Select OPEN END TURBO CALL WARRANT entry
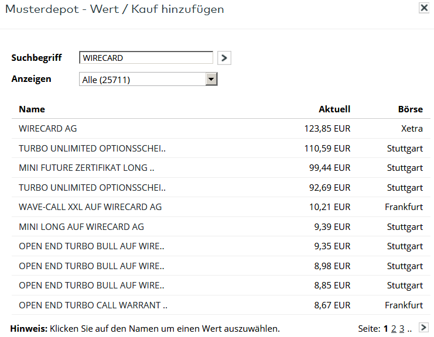The width and height of the screenshot is (434, 337). coord(93,305)
